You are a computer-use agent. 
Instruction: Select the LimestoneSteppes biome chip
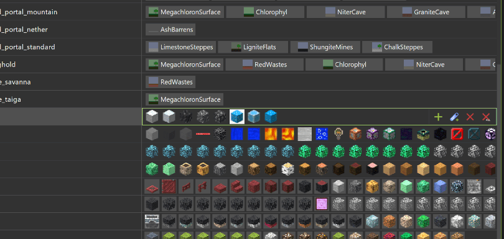click(180, 47)
